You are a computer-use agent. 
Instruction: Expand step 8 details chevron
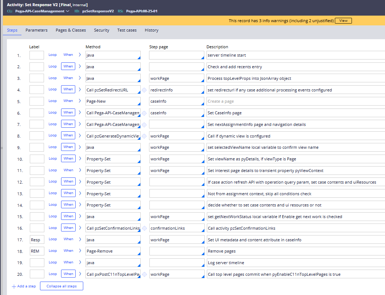coord(80,135)
